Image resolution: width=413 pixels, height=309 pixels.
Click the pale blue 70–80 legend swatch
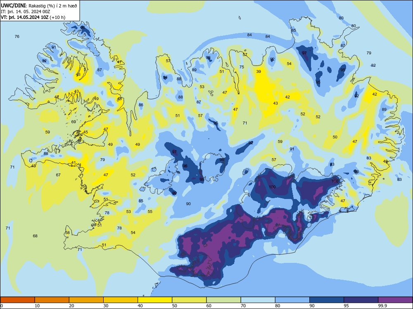coord(258,300)
